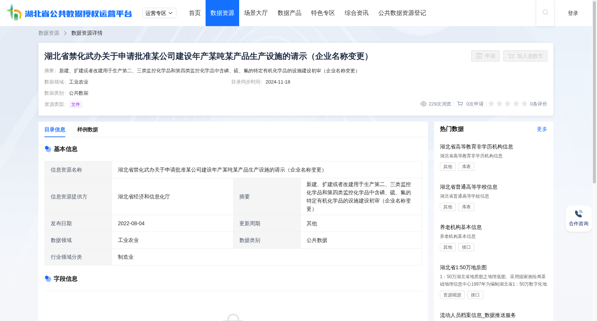Open the 运营专区 dropdown
Viewport: 597px width, 321px height.
click(159, 13)
